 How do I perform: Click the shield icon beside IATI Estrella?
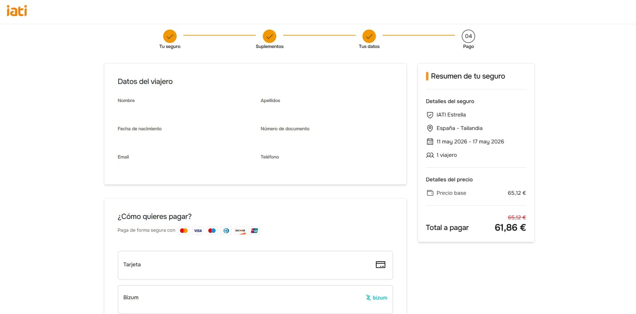pos(430,115)
